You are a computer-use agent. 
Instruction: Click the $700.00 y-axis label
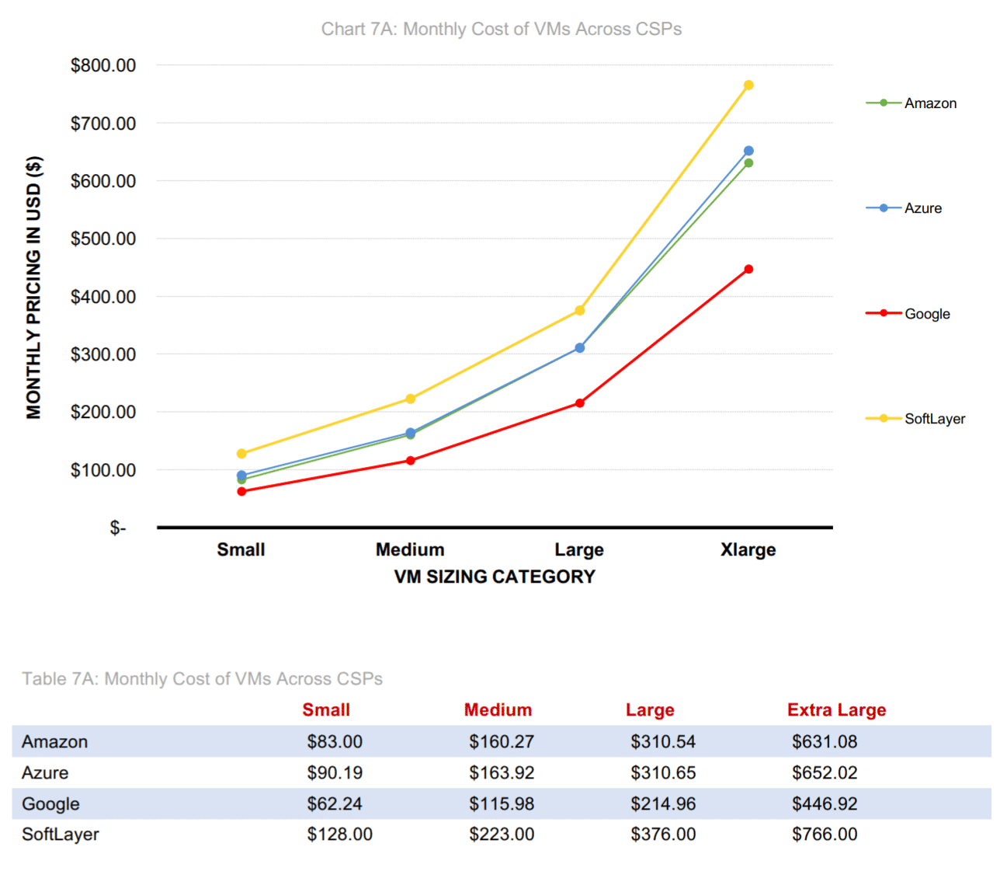[103, 124]
